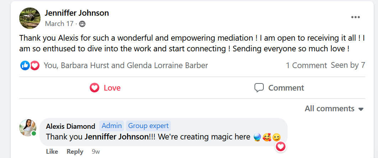View the 1 Comment count link
Image resolution: width=378 pixels, height=158 pixels.
306,65
